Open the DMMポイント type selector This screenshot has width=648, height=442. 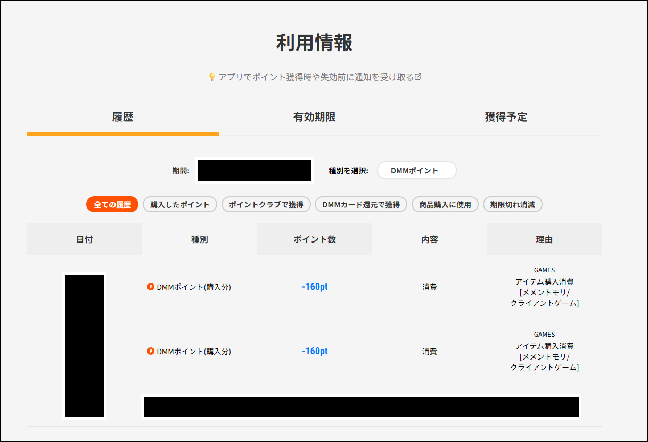(x=416, y=170)
